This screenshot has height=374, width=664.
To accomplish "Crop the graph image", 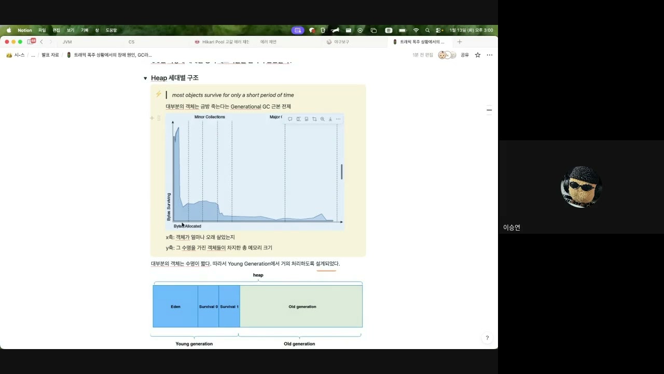I will pyautogui.click(x=314, y=119).
